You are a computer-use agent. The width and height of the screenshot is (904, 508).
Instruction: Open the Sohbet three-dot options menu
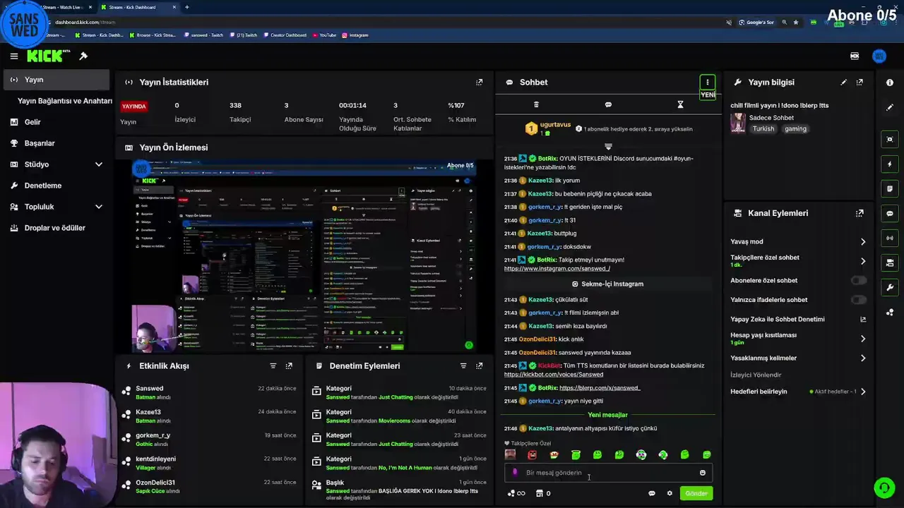pos(707,82)
